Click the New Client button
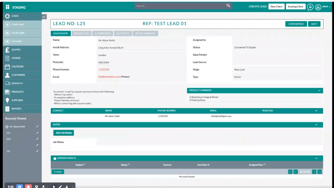This screenshot has height=188, width=334. (x=276, y=7)
